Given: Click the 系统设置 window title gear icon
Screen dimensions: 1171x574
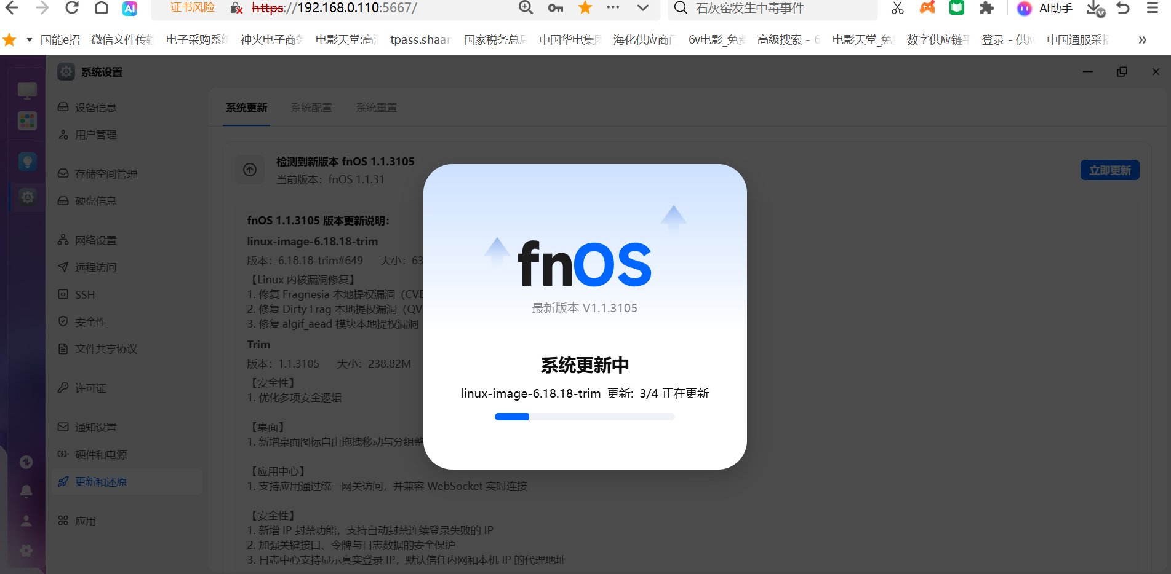Looking at the screenshot, I should (66, 72).
